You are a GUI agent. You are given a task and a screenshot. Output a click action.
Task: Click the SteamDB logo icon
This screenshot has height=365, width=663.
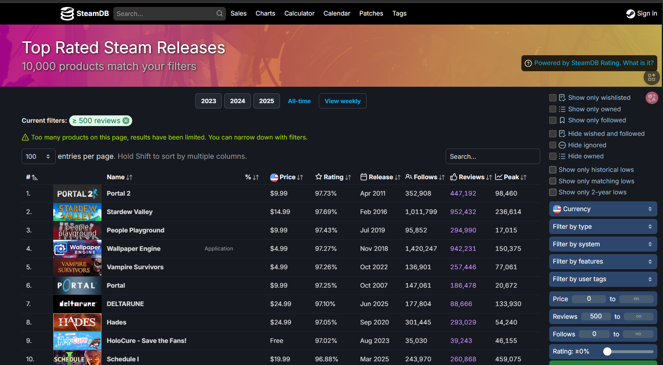click(67, 14)
